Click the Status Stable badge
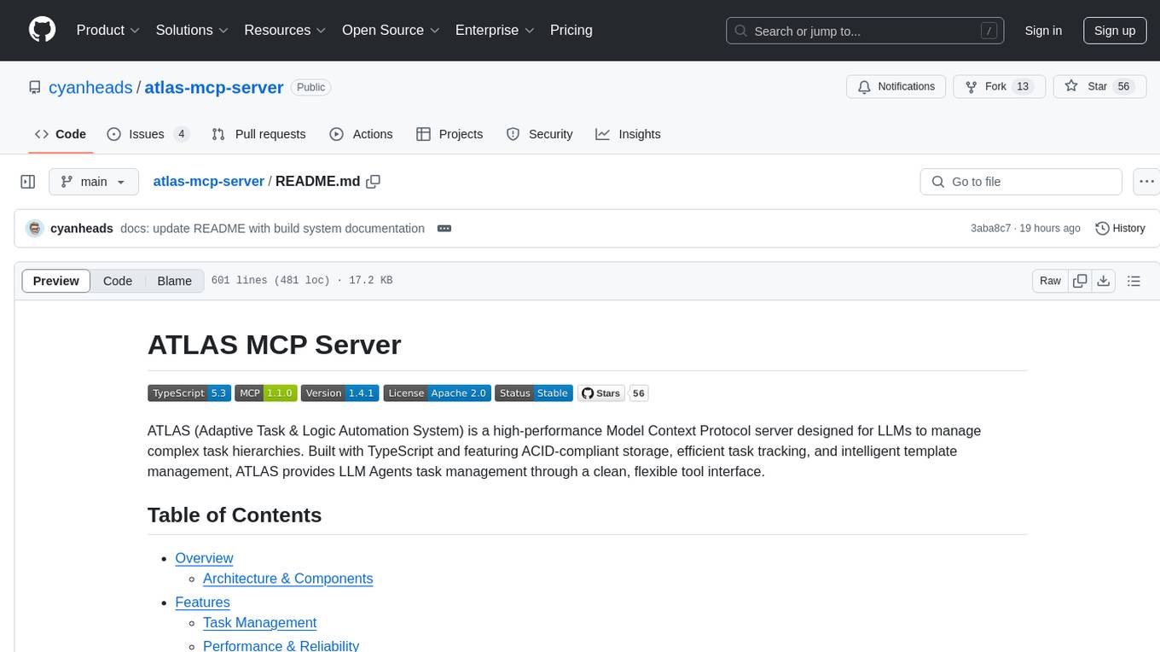 coord(533,393)
